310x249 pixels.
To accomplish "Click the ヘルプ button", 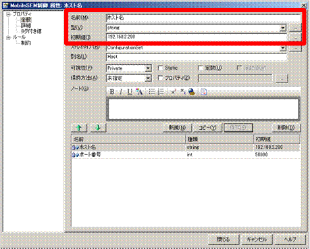I will 290,239.
